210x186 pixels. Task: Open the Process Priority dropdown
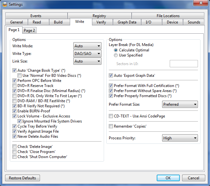[x=180, y=138]
